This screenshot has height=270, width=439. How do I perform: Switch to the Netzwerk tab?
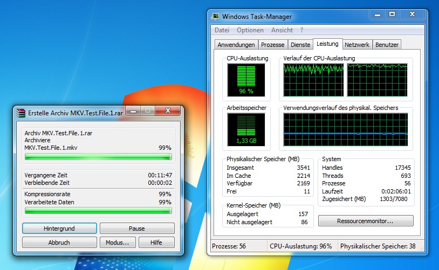(x=356, y=45)
